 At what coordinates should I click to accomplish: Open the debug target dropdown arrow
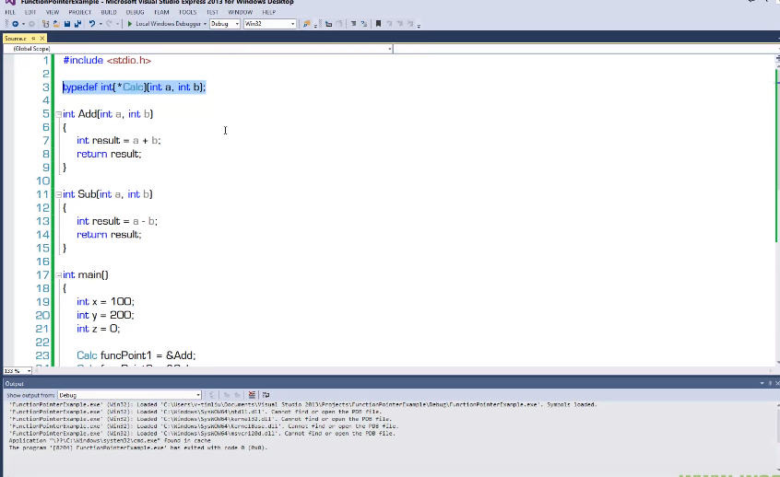pos(205,24)
